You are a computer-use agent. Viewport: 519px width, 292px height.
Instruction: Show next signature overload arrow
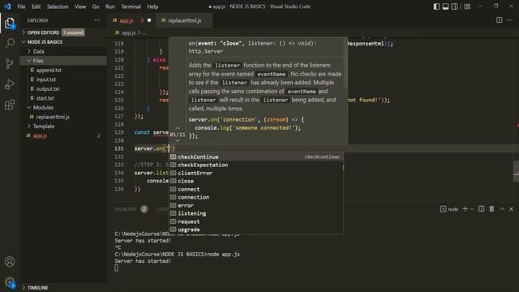point(178,140)
